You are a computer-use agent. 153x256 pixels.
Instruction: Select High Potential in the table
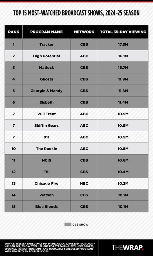tap(46, 56)
